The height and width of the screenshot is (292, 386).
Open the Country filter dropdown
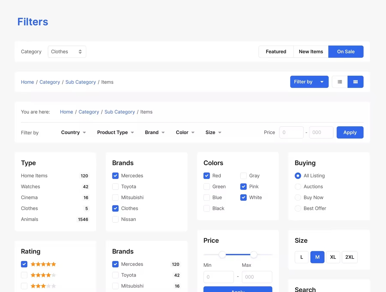click(x=73, y=132)
